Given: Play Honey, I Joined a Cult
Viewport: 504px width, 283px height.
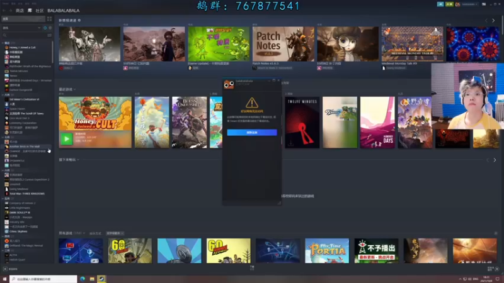Looking at the screenshot, I should click(x=67, y=139).
